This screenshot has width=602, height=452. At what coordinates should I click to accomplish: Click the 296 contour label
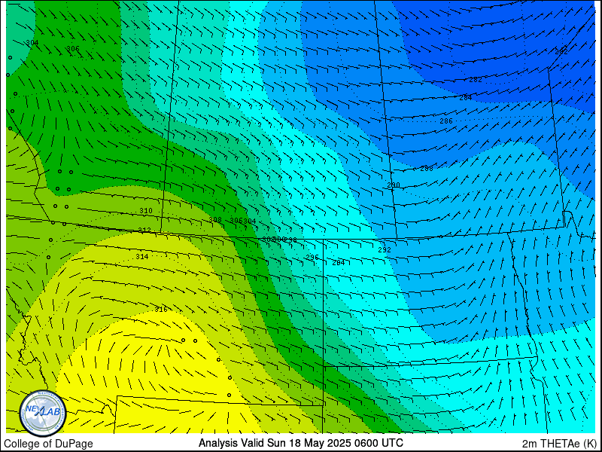[x=312, y=257]
